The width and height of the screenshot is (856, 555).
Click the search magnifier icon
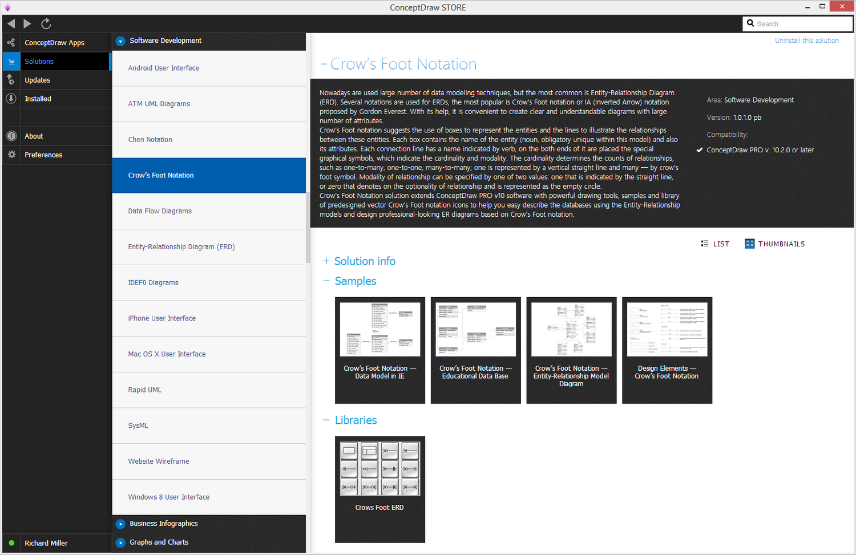[x=750, y=23]
